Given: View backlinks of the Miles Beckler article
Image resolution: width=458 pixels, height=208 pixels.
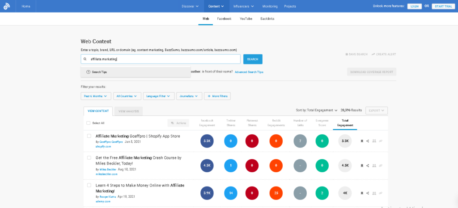Looking at the screenshot, I should pos(381,166).
